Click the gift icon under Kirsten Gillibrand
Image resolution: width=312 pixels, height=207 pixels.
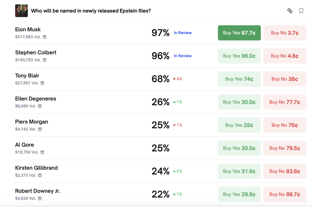pyautogui.click(x=40, y=175)
